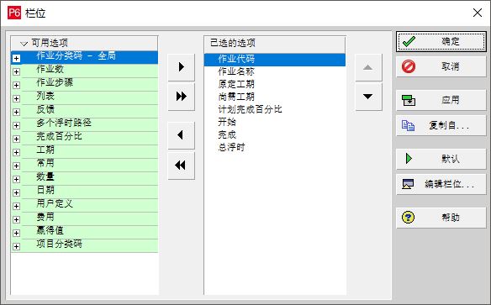Image resolution: width=491 pixels, height=305 pixels.
Task: Move the selected column up with the up arrow
Action: pyautogui.click(x=368, y=67)
